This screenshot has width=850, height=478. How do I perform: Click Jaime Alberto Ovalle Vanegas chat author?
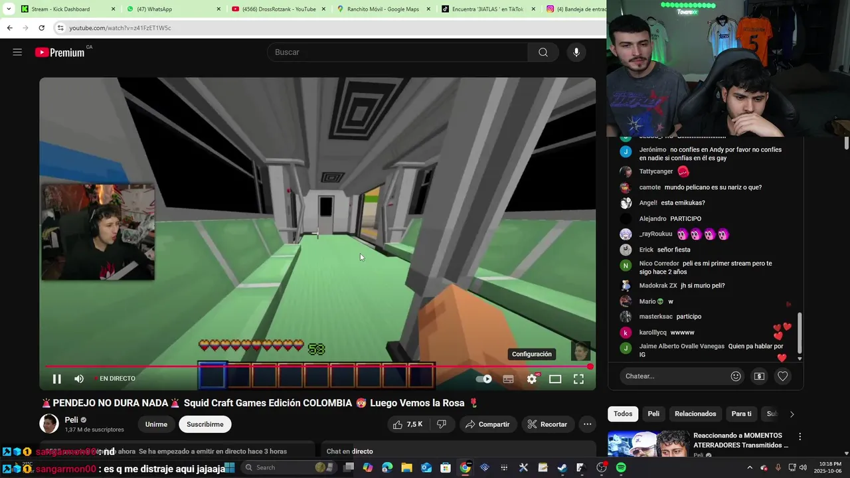pos(681,347)
